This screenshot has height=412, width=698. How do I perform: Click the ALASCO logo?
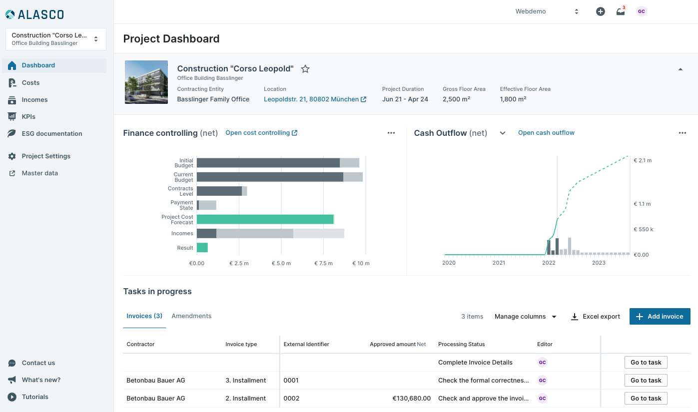click(x=34, y=14)
